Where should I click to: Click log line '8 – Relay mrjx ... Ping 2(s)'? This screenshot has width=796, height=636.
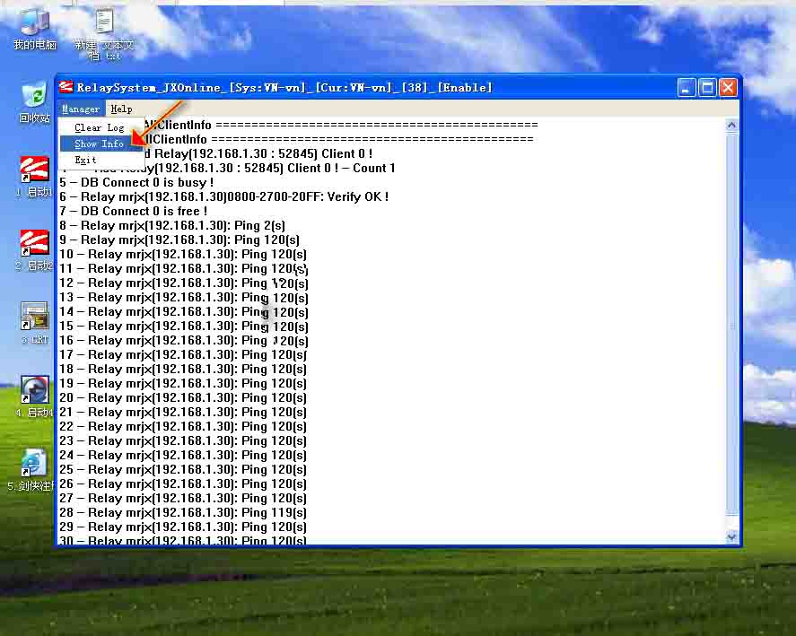tap(172, 225)
